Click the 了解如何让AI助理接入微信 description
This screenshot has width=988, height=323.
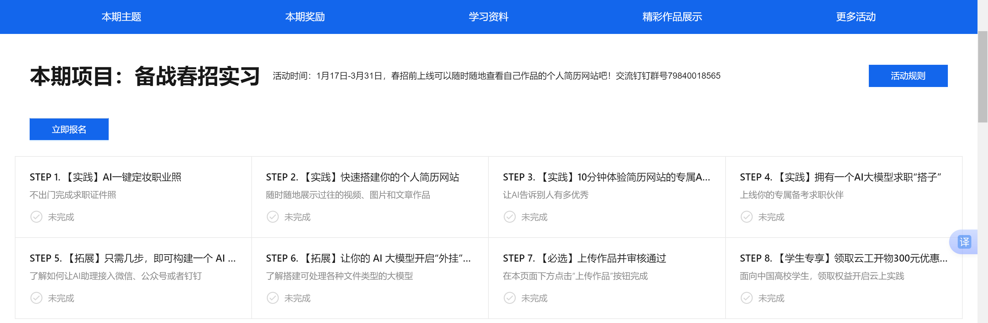pos(115,276)
